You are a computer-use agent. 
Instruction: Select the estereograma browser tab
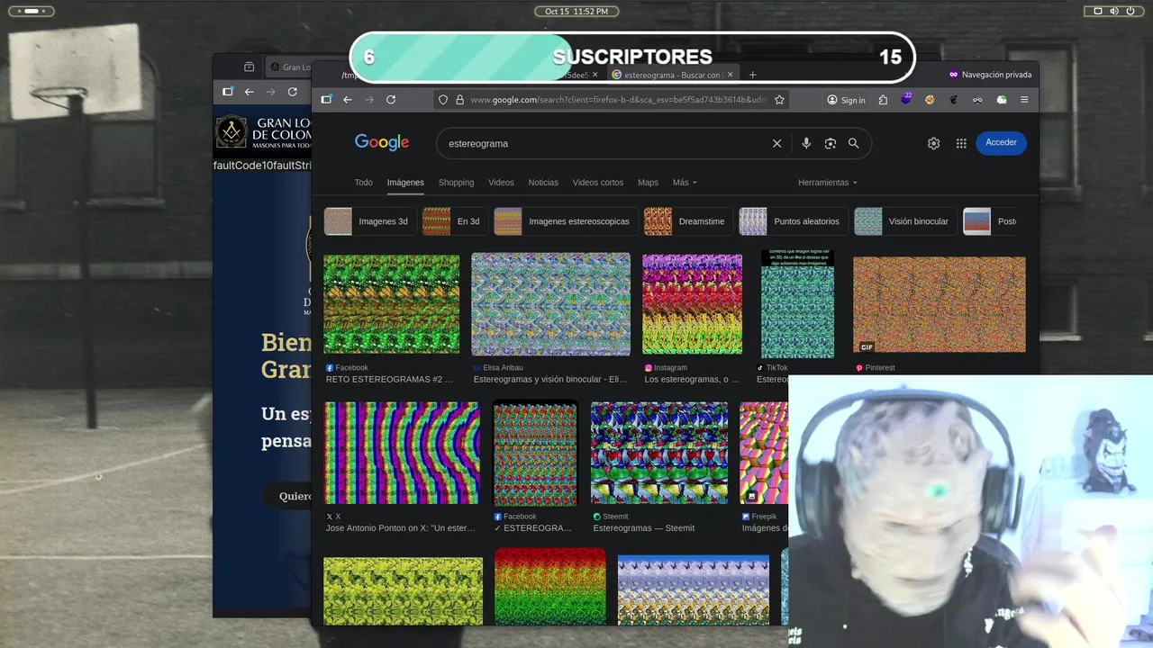671,75
